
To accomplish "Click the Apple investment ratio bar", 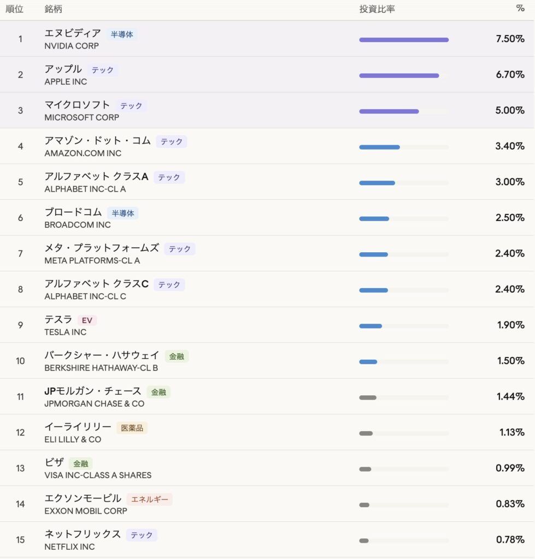I will click(x=399, y=75).
